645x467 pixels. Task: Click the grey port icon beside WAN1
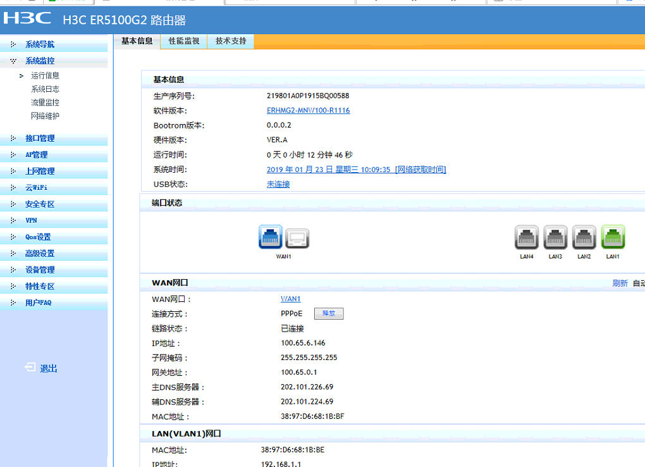(x=297, y=239)
